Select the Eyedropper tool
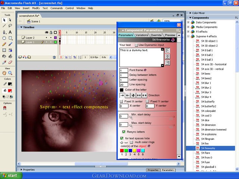The image size is (239, 179). click(x=4, y=62)
